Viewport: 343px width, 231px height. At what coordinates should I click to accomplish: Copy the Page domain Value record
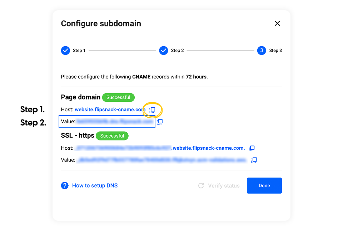click(159, 122)
